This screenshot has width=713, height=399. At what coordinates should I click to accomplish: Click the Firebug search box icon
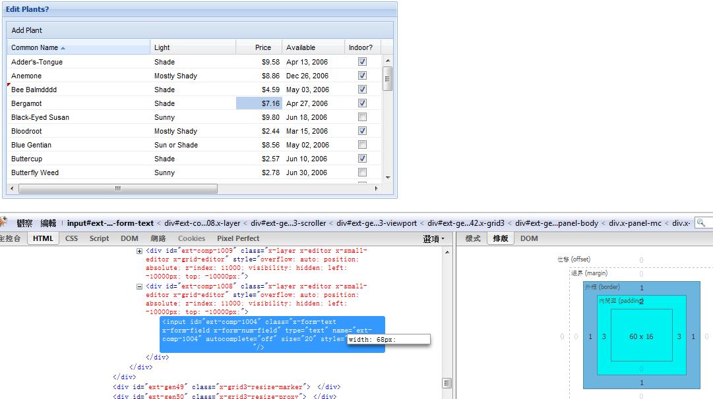[x=701, y=223]
